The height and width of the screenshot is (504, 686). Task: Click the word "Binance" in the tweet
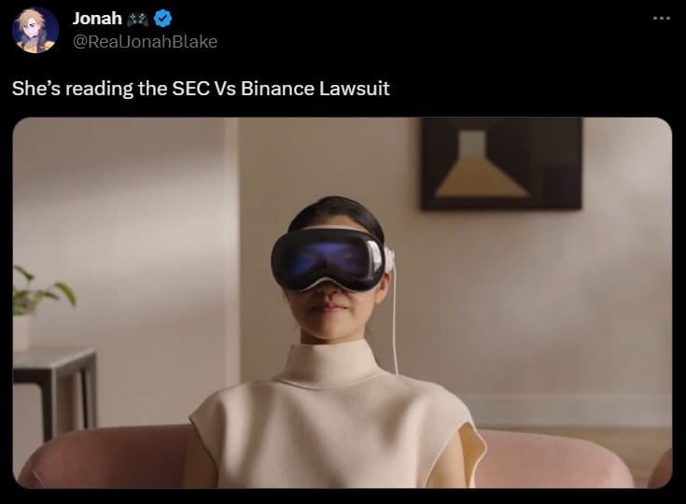[277, 89]
